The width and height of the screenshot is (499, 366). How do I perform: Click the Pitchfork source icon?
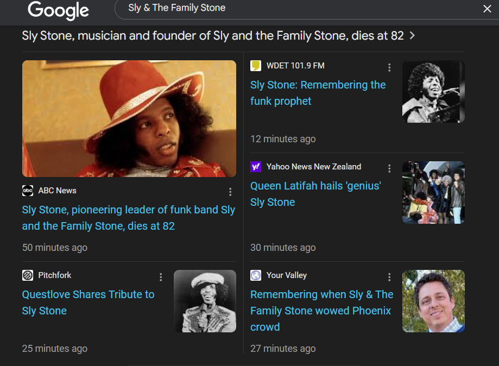pos(28,275)
